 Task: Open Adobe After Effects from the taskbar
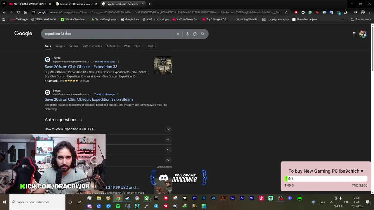pyautogui.click(x=242, y=198)
